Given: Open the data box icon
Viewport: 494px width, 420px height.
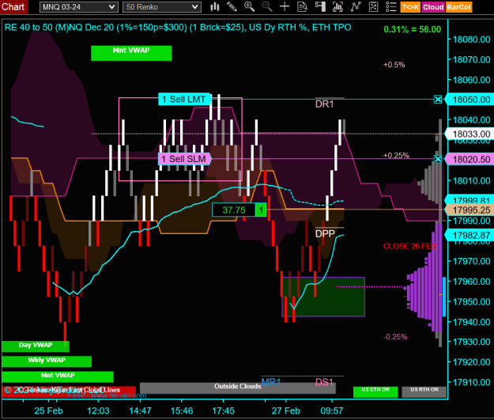Looking at the screenshot, I should (x=302, y=6).
